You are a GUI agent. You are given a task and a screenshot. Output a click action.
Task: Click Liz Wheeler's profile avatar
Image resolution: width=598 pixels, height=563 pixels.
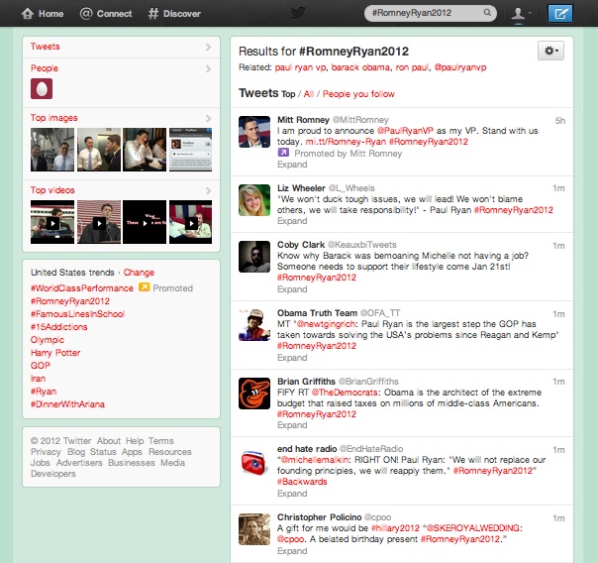click(254, 200)
